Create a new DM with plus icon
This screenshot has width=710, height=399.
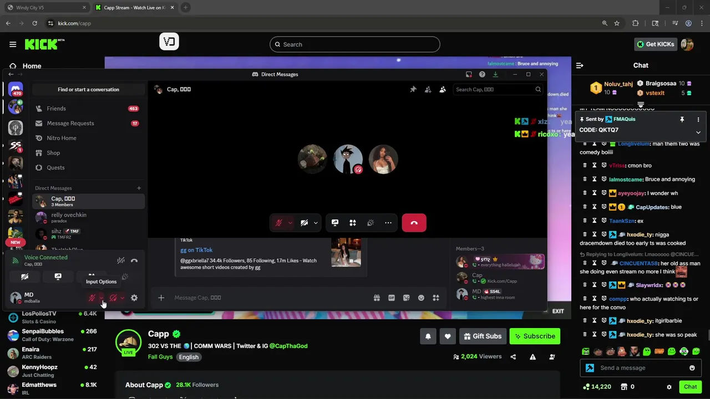(139, 188)
